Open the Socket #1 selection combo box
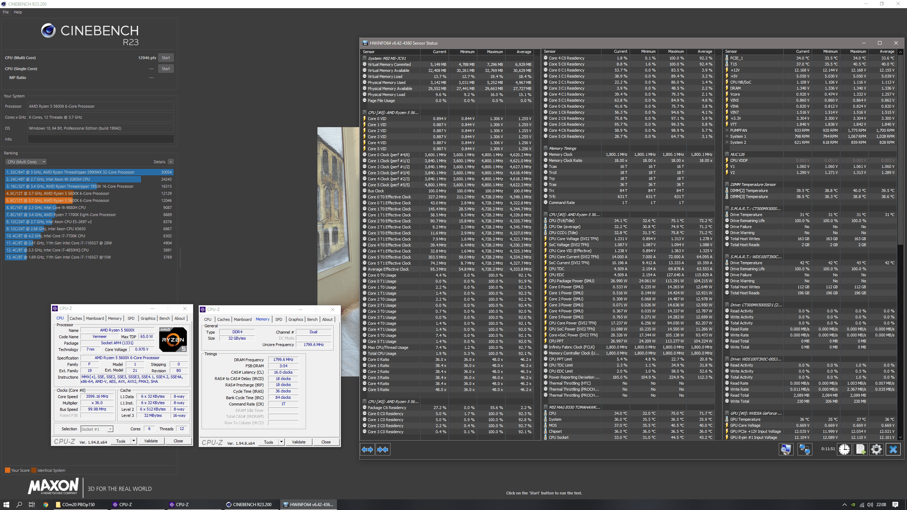Screen dimensions: 907x510 [x=97, y=429]
